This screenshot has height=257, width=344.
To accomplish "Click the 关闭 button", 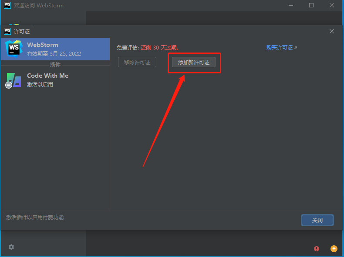I will [x=317, y=220].
